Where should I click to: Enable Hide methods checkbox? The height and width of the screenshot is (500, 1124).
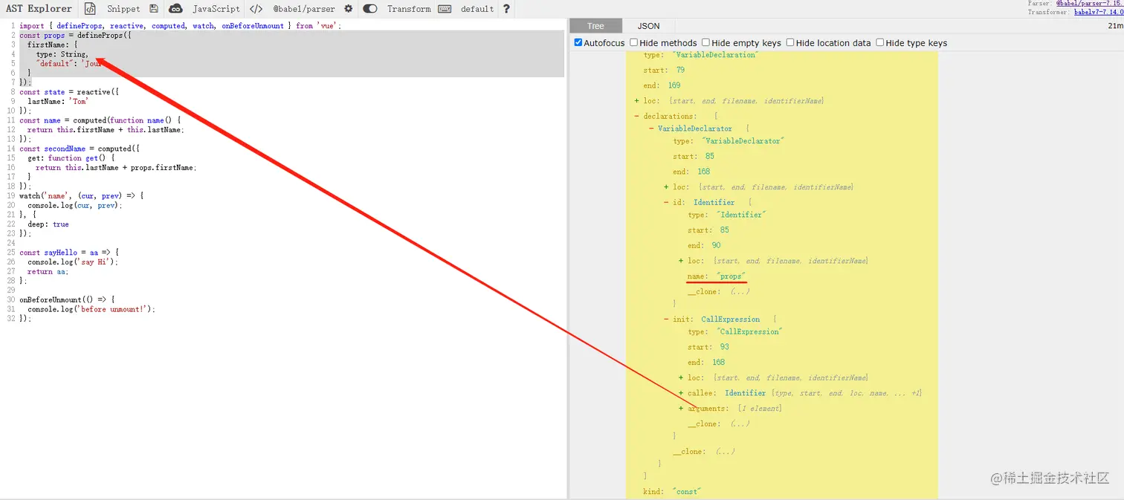pos(633,42)
